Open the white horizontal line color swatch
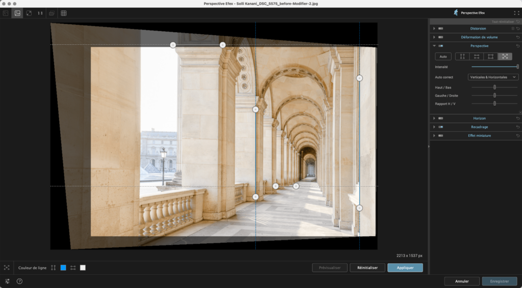This screenshot has height=288, width=522. coord(83,268)
